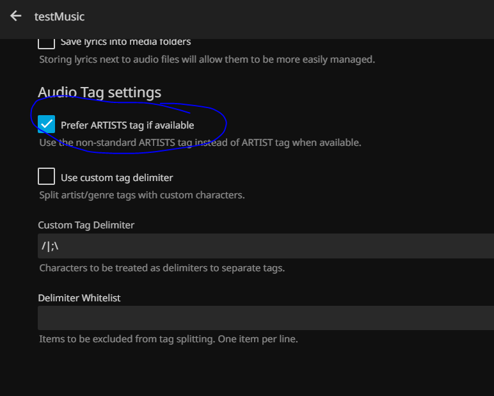The width and height of the screenshot is (494, 396).
Task: Click the empty header bar beside testMusic
Action: pos(288,17)
